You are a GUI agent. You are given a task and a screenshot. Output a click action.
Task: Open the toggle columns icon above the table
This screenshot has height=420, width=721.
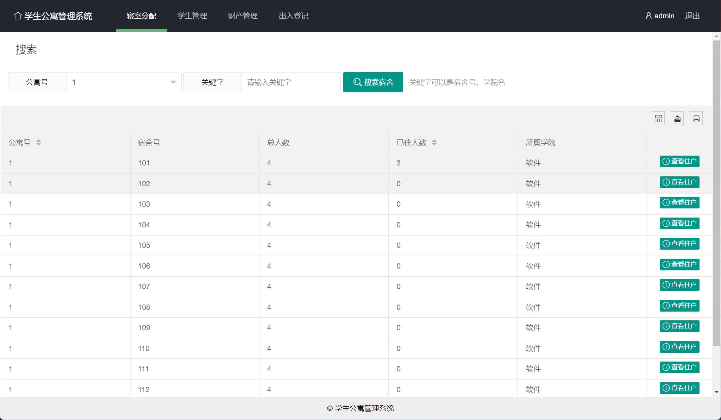point(658,118)
